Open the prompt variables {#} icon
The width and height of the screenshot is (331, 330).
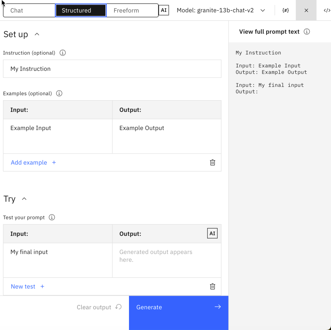pyautogui.click(x=285, y=10)
